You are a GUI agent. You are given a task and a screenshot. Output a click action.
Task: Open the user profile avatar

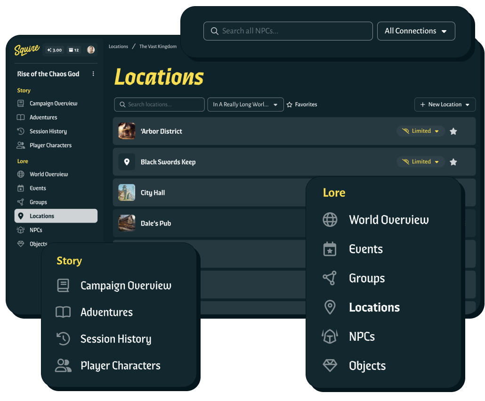click(91, 50)
